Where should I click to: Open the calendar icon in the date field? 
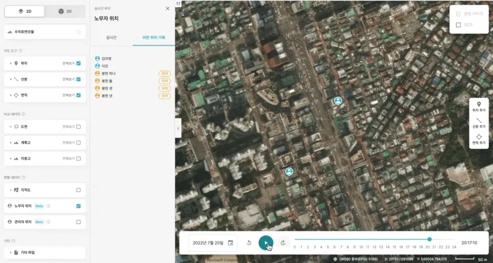click(230, 243)
